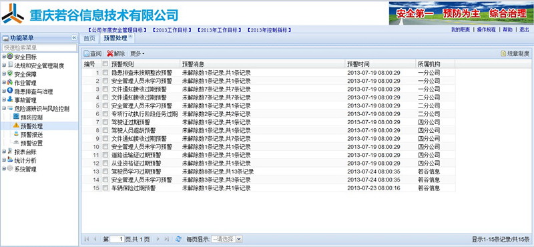The width and height of the screenshot is (534, 247).
Task: Open 预防控制 in the menu tree
Action: point(31,117)
